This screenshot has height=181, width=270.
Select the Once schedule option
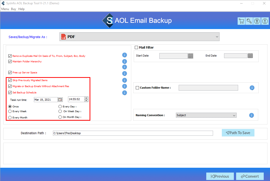[10, 106]
